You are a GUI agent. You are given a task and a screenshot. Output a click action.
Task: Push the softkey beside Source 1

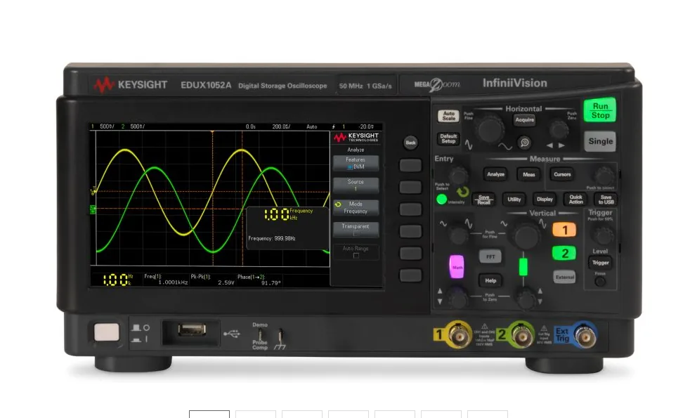[410, 188]
